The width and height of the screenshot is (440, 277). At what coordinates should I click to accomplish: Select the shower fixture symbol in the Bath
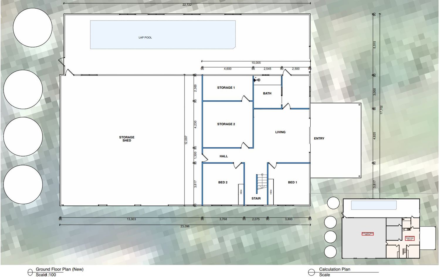258,80
